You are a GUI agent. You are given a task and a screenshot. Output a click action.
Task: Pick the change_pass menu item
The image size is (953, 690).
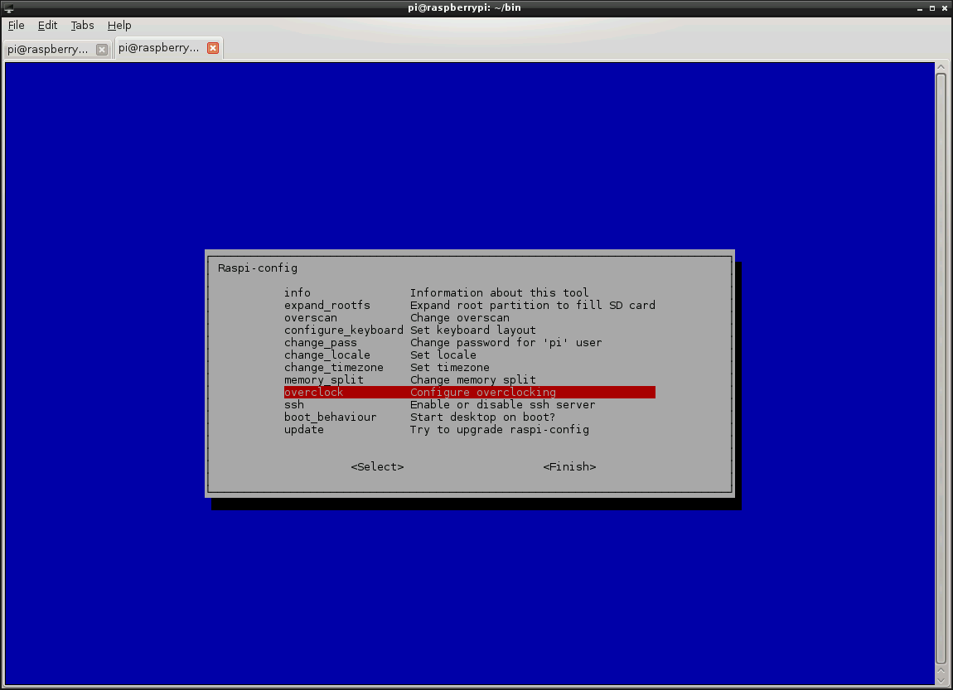(320, 342)
